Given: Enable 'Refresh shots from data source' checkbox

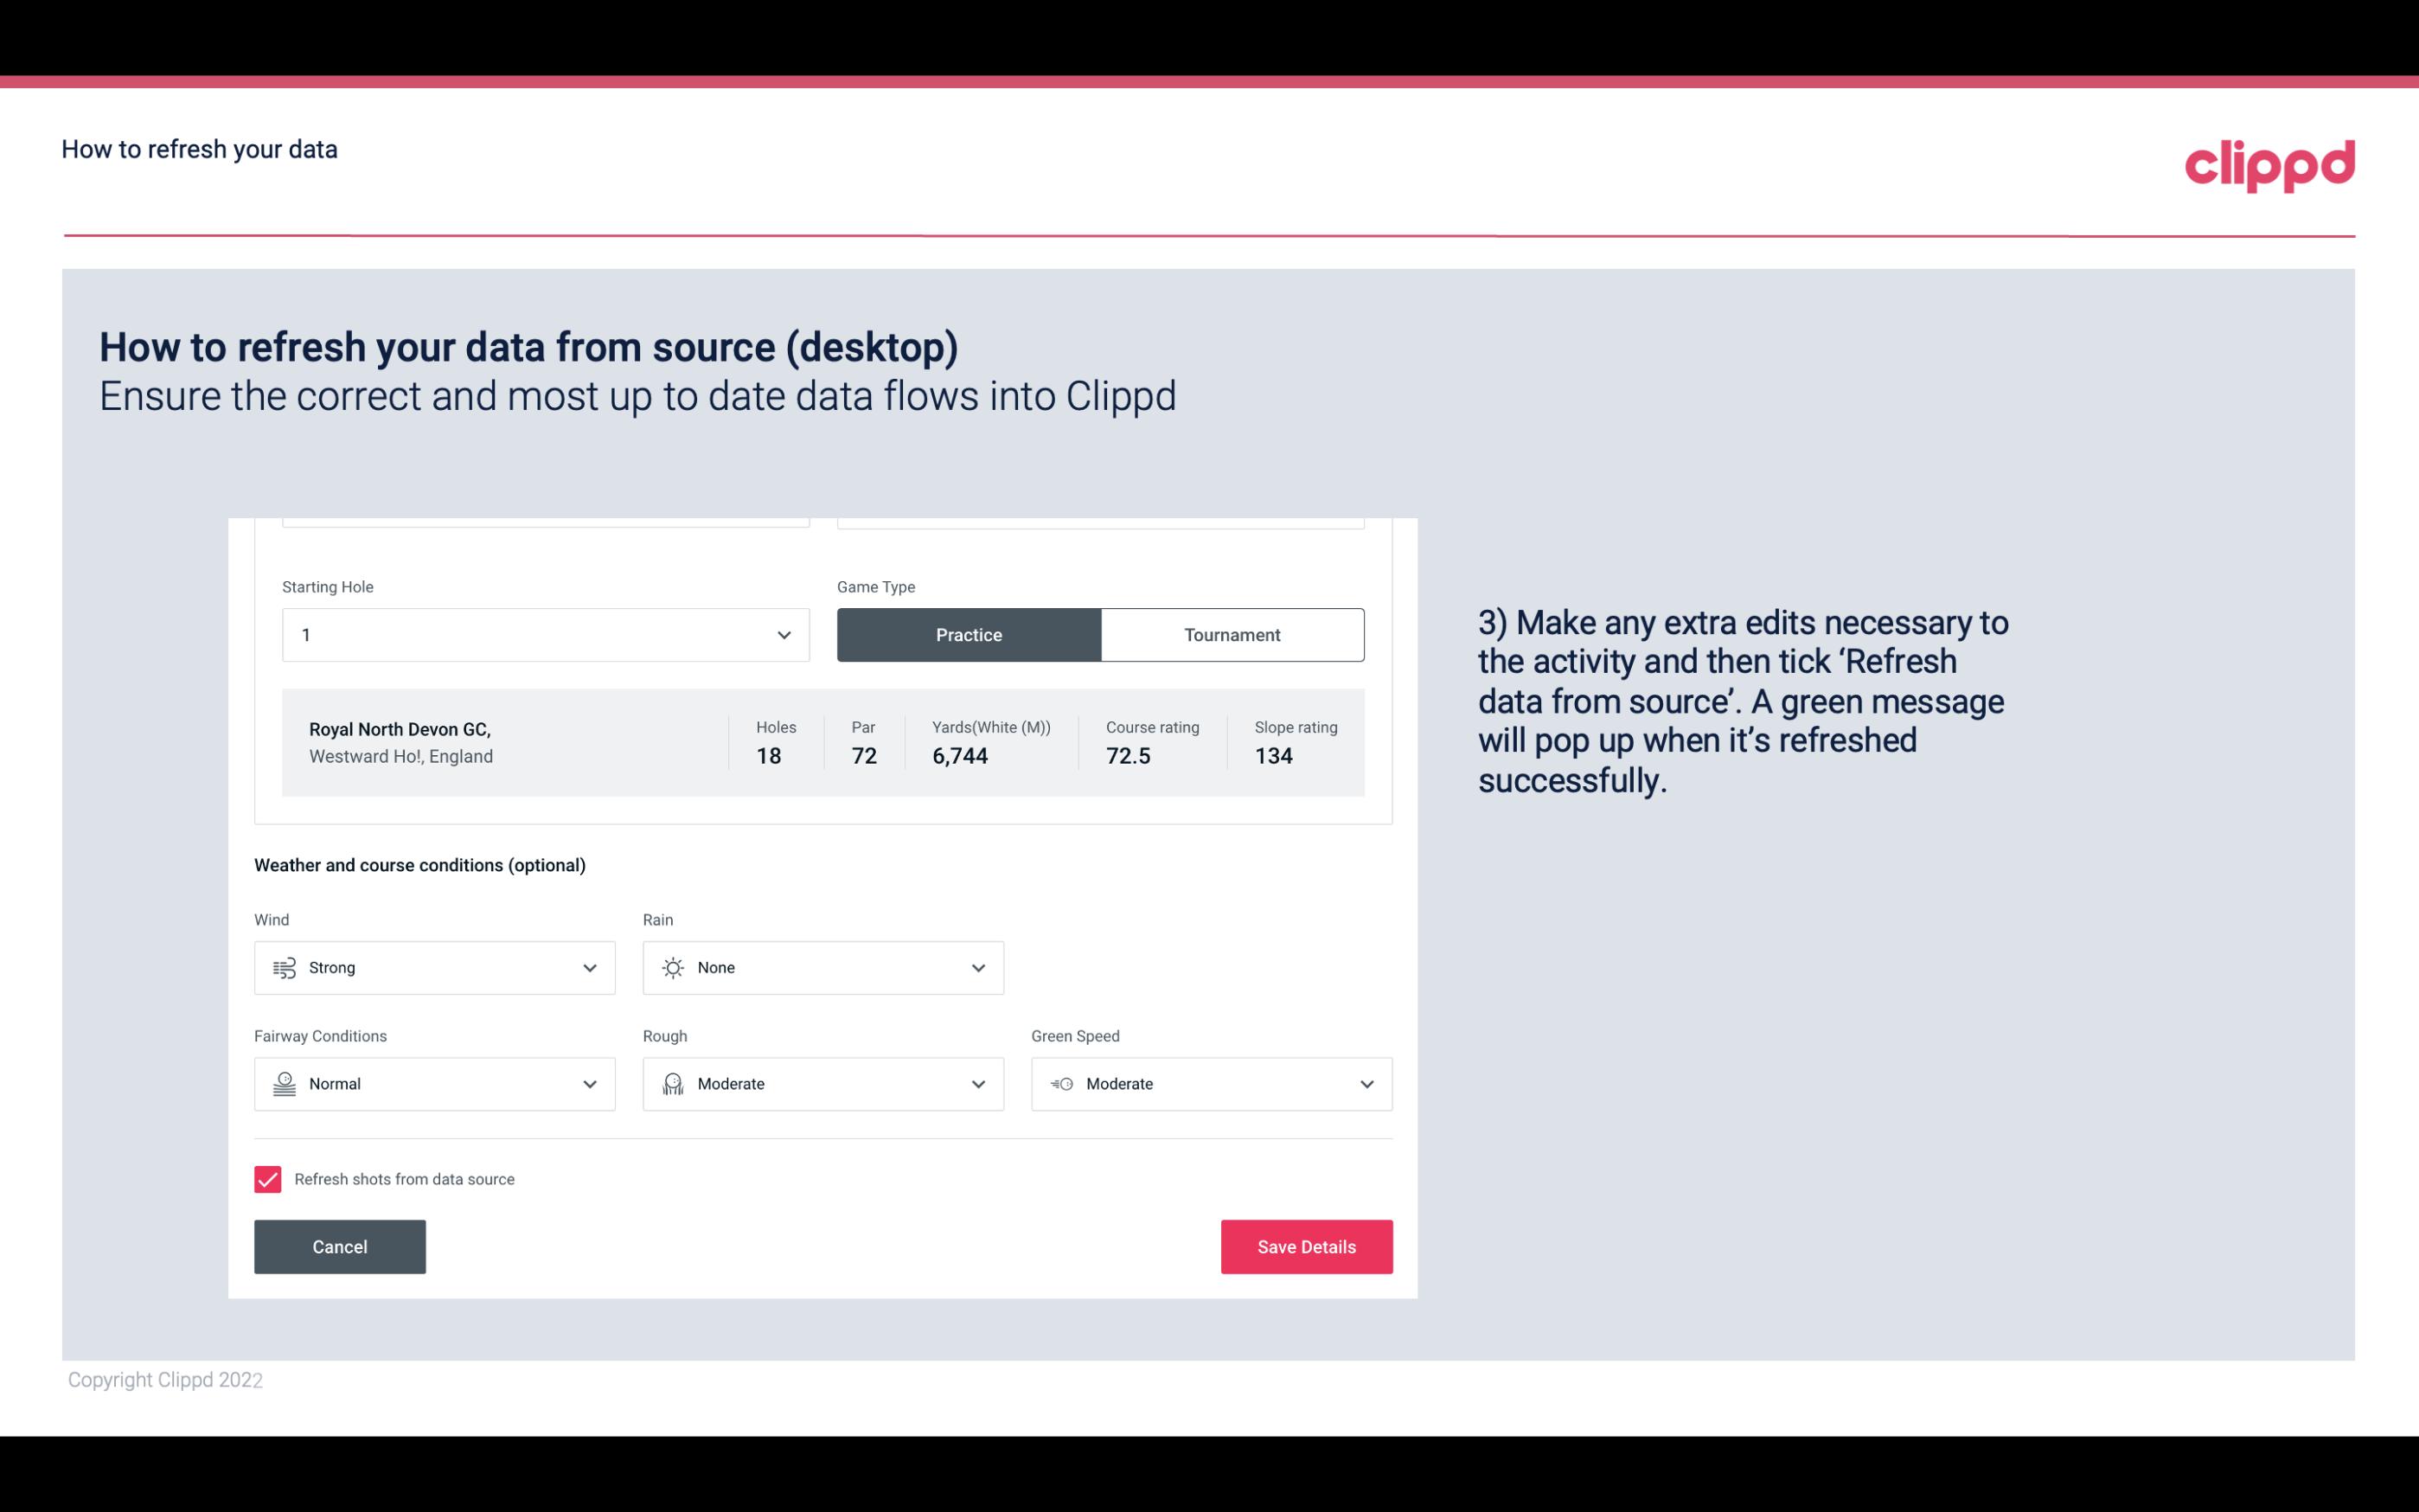Looking at the screenshot, I should (x=266, y=1179).
